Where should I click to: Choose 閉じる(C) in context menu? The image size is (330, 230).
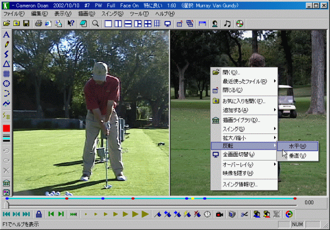[244, 90]
